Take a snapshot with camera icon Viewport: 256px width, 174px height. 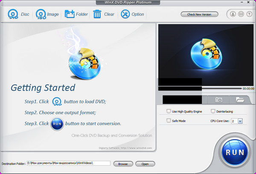[x=218, y=100]
